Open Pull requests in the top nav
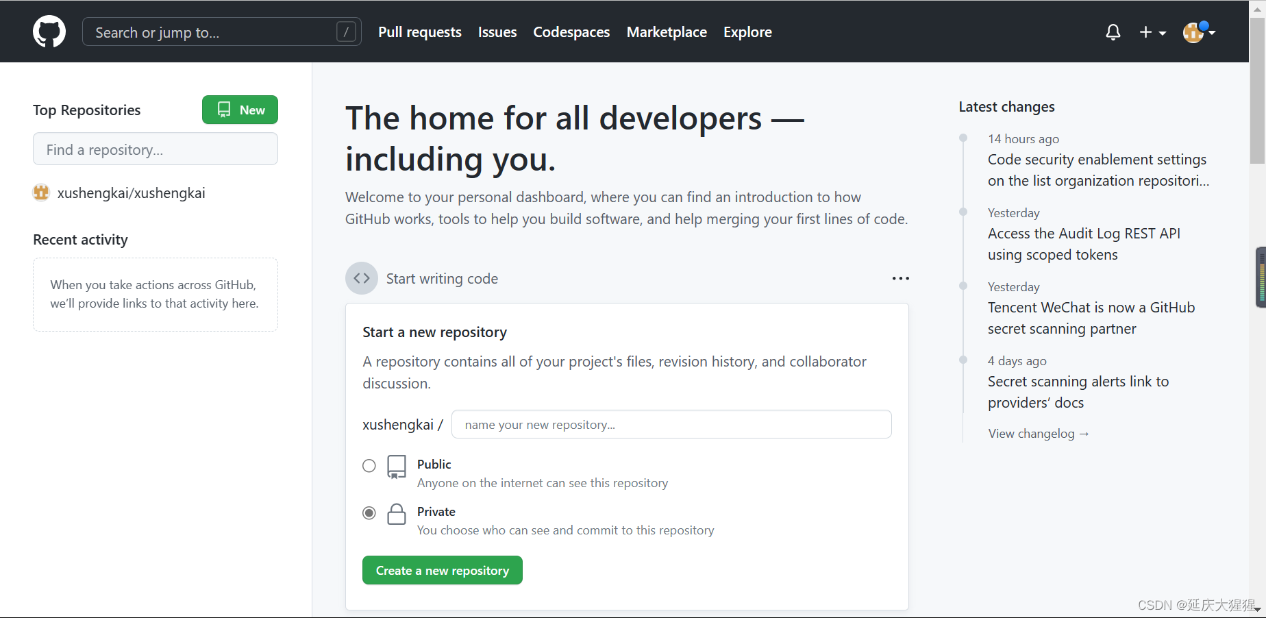 (420, 32)
